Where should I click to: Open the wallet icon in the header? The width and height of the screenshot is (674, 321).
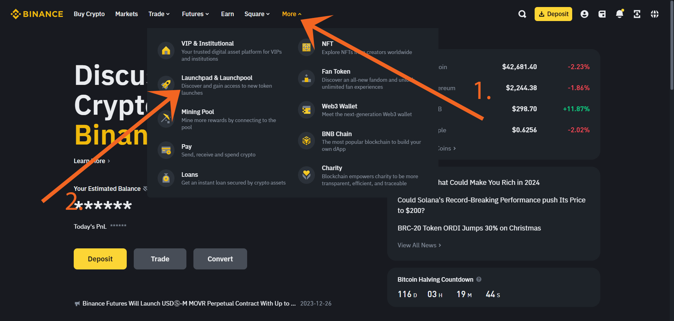point(602,14)
